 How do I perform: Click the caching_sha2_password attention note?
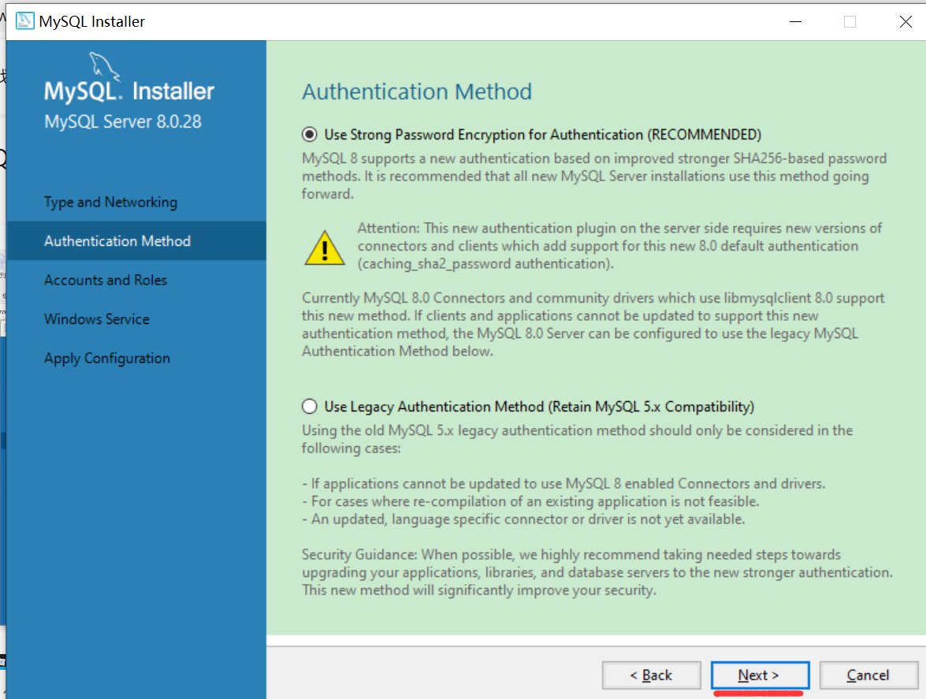pyautogui.click(x=619, y=246)
